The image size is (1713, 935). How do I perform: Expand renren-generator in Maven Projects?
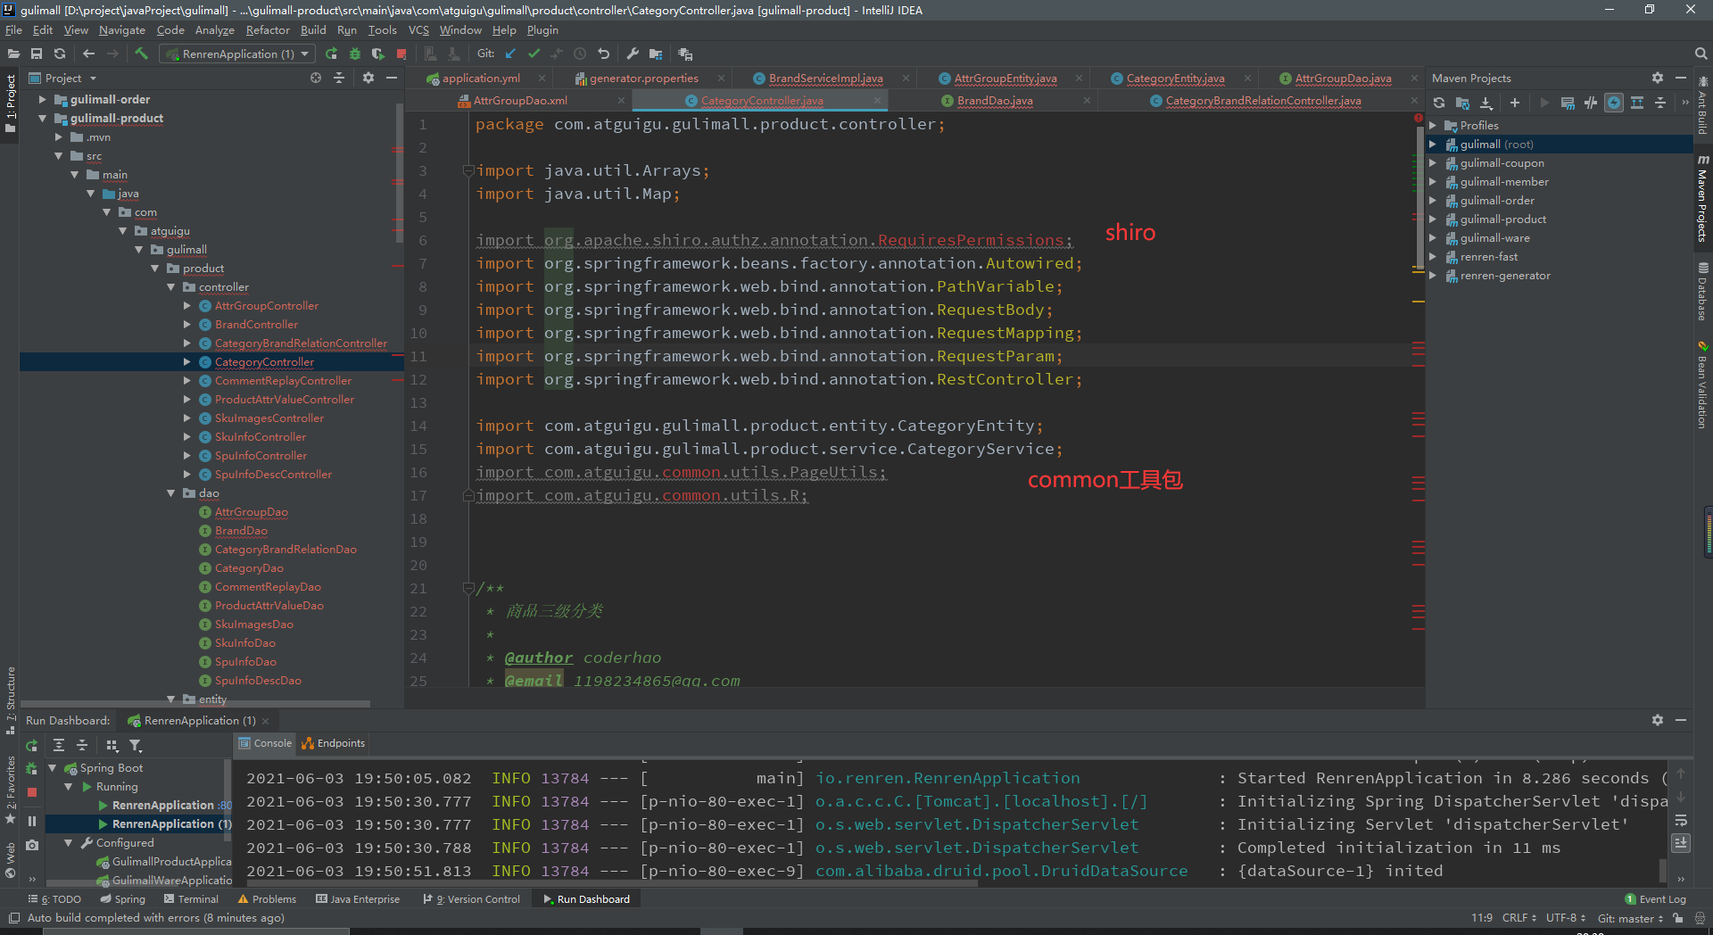(x=1433, y=275)
